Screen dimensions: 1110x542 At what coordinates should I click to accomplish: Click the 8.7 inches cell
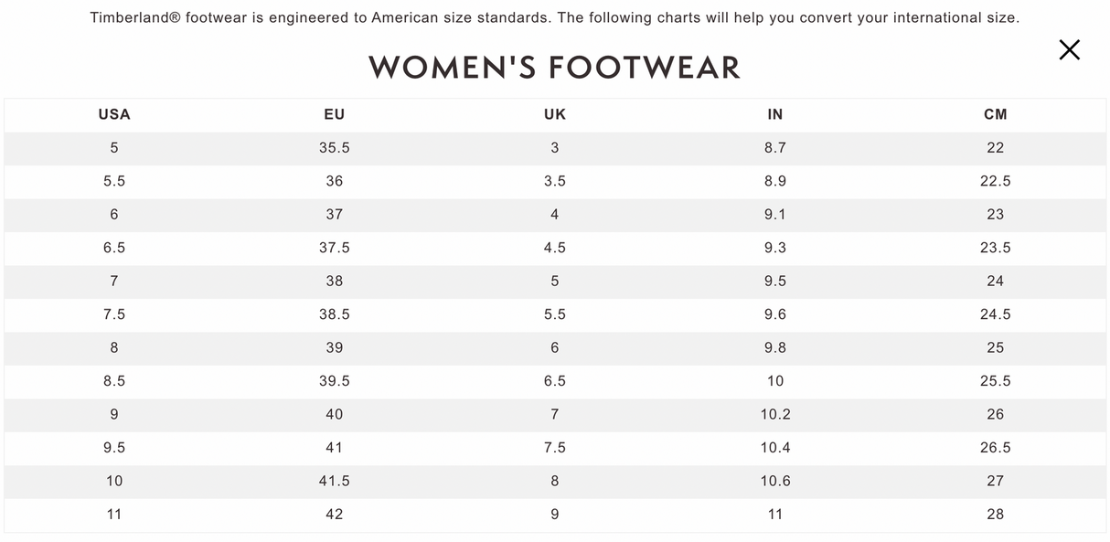pos(775,148)
